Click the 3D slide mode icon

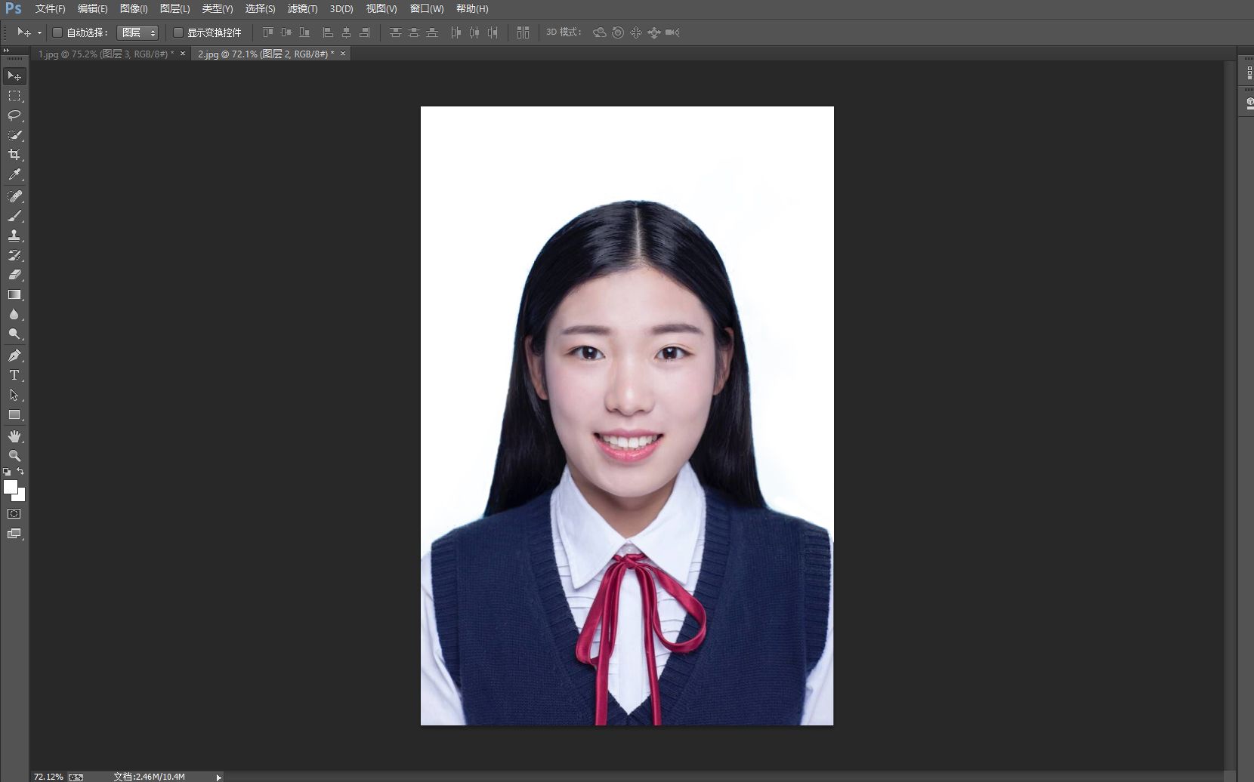[x=654, y=32]
